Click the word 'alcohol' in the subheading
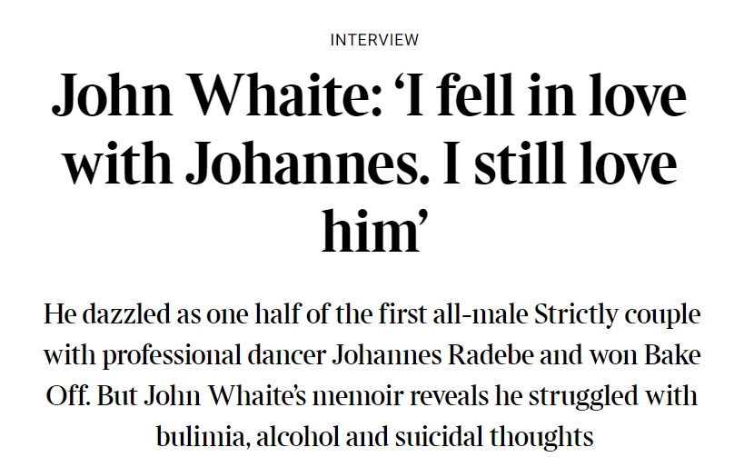744x467 pixels. tap(299, 437)
